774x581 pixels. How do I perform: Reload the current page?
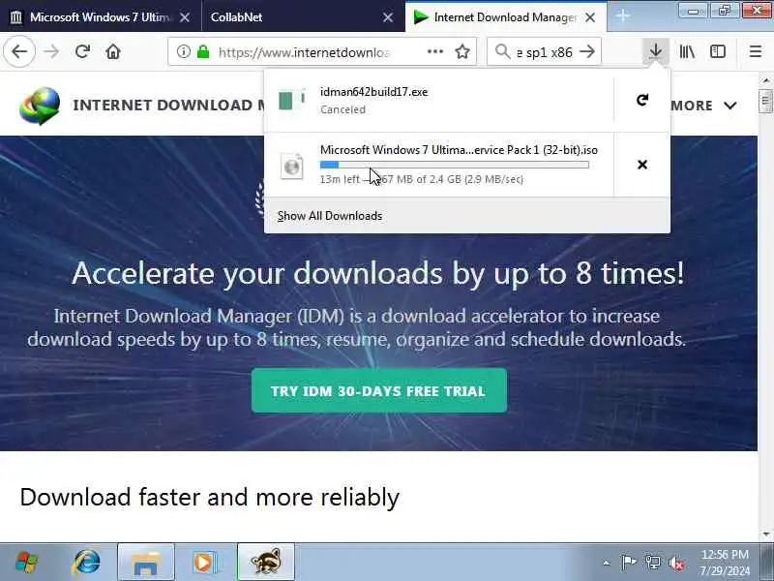(82, 51)
